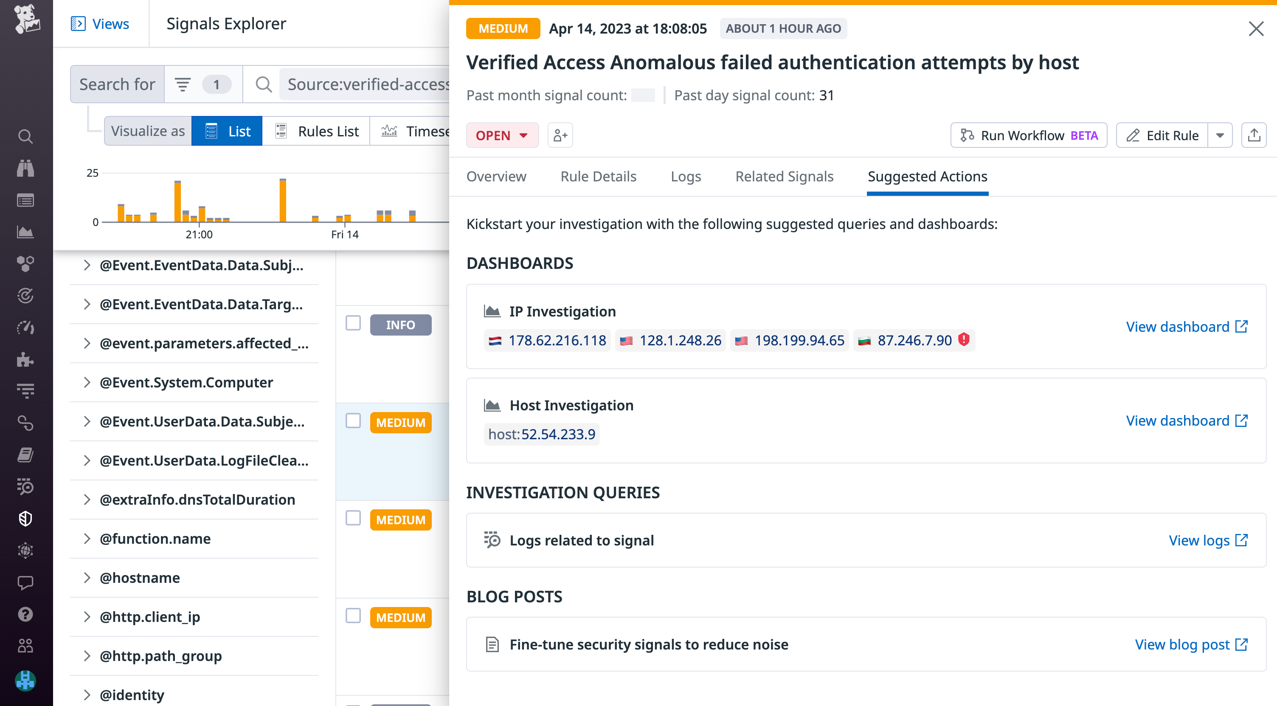Click the Run Workflow button
This screenshot has height=706, width=1277.
click(x=1028, y=135)
